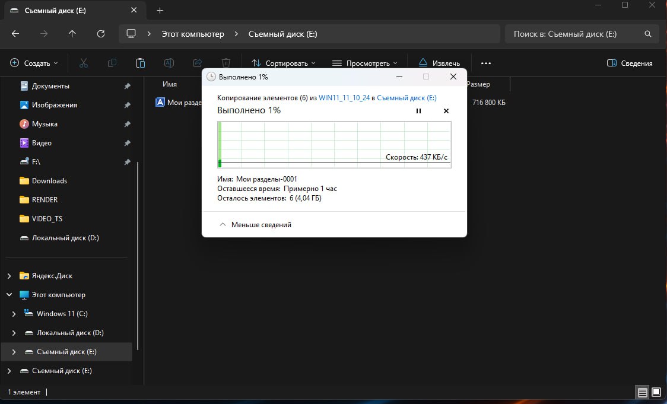Click the Refresh icon in navigation bar
667x404 pixels.
click(x=101, y=34)
